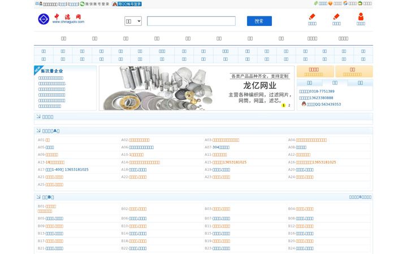Select banner slide indicator 2
Screen dimensions: 407x254
tap(289, 105)
